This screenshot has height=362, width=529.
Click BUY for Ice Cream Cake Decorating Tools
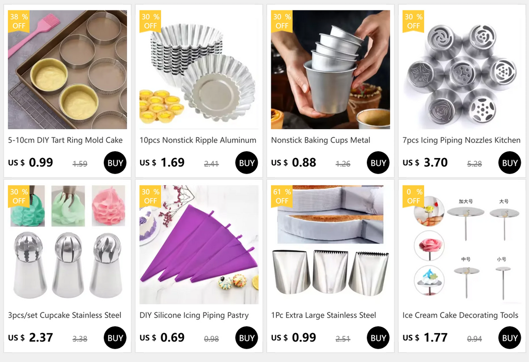(510, 338)
